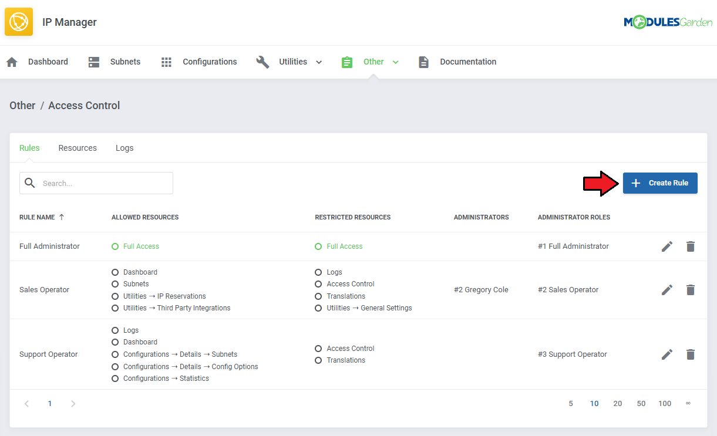Viewport: 717px width, 436px height.
Task: Click the Documentation file icon
Action: pos(423,62)
